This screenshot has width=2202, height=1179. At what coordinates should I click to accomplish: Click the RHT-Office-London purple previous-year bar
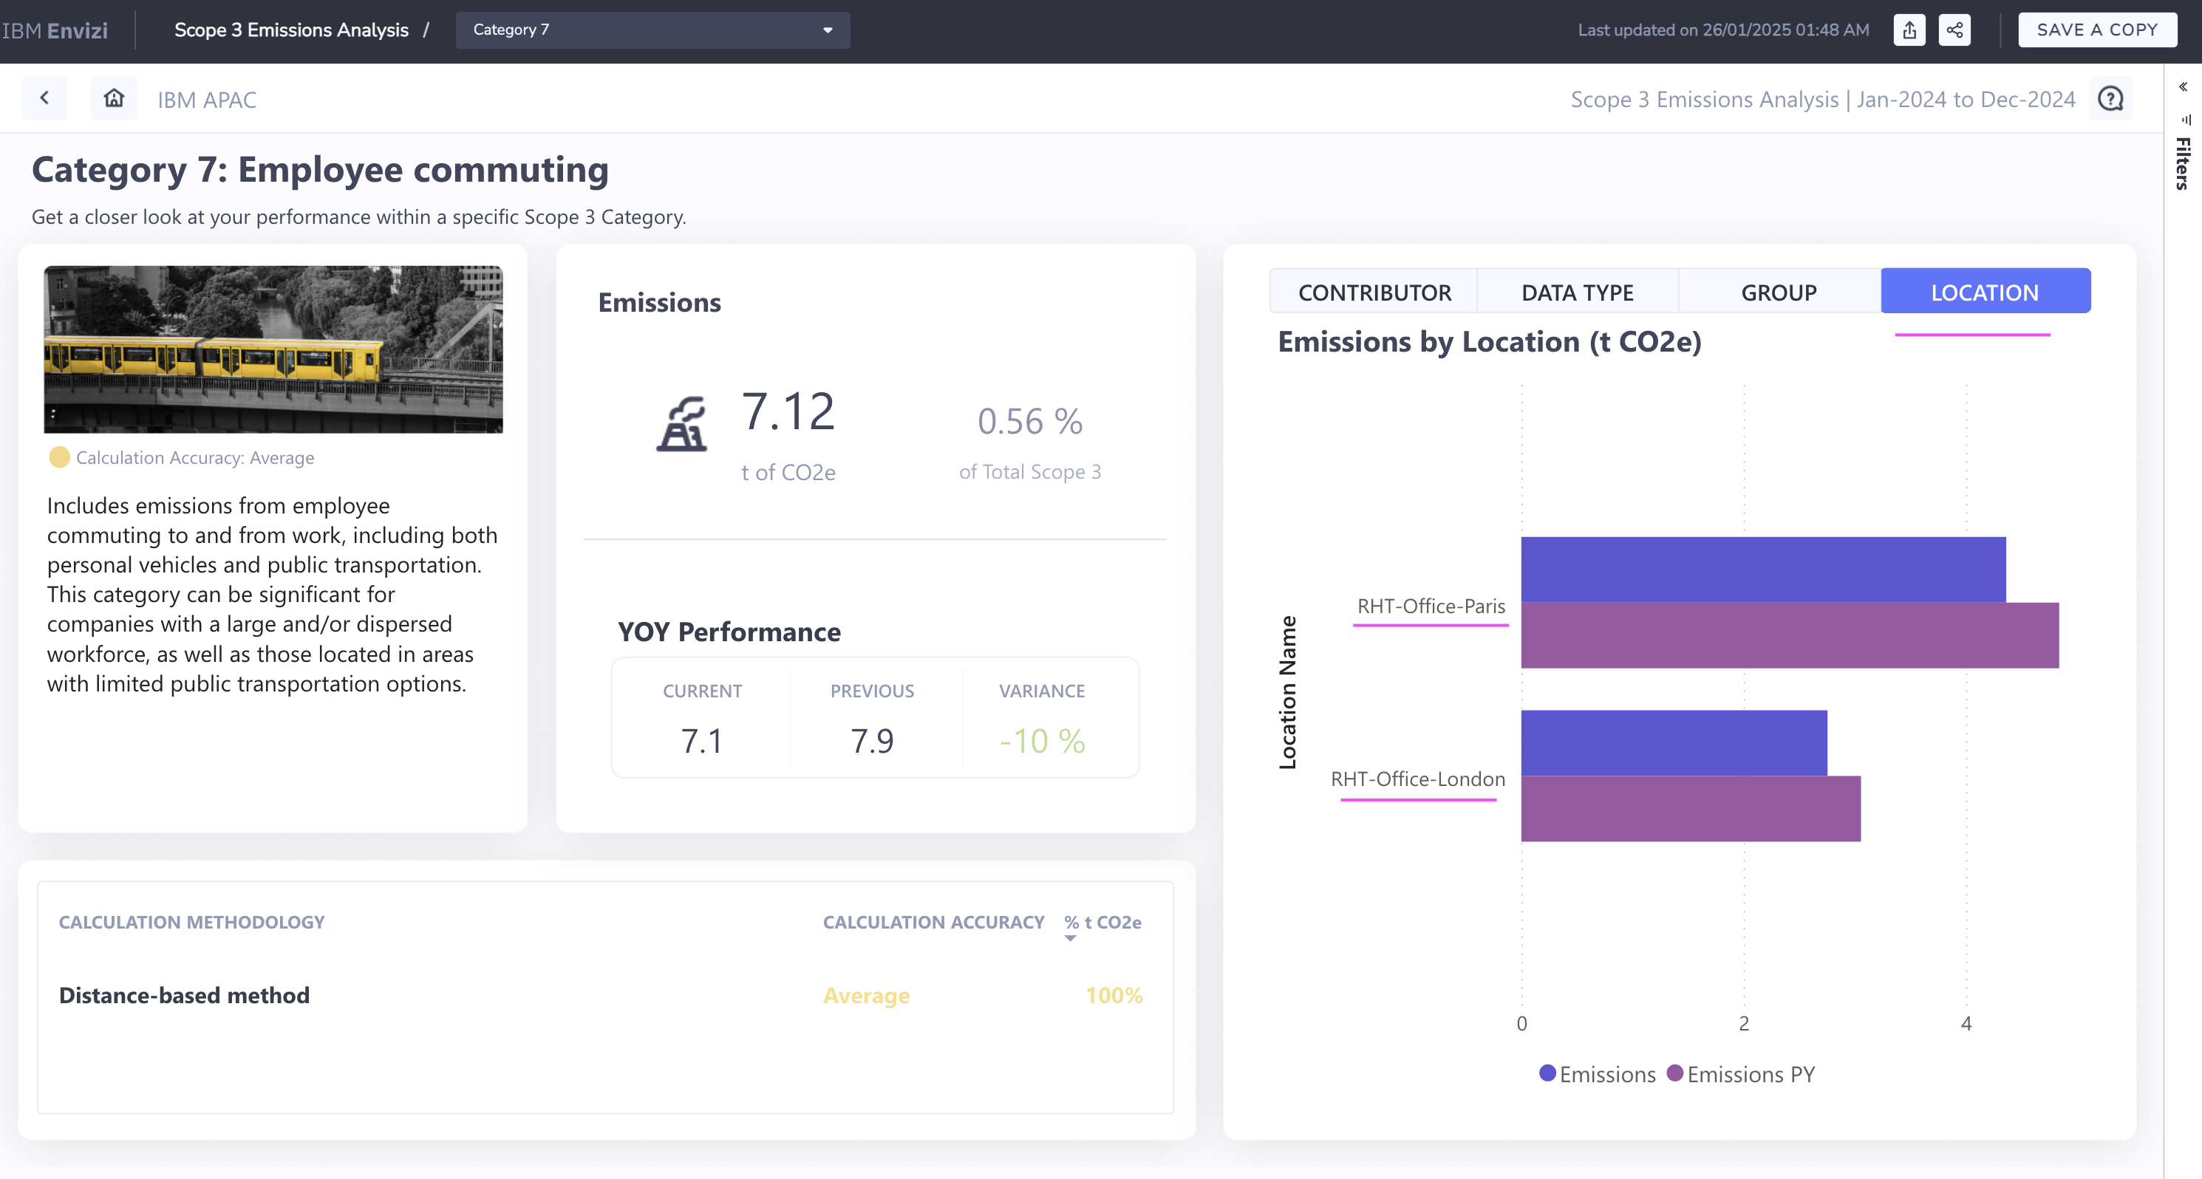[x=1690, y=808]
